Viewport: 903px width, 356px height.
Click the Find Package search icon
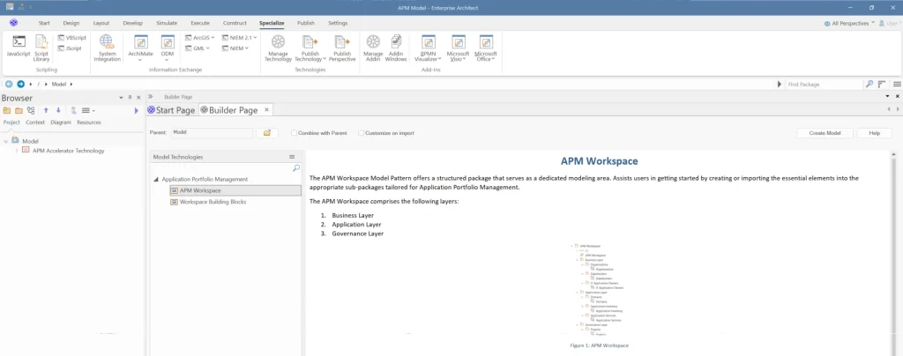tap(869, 84)
